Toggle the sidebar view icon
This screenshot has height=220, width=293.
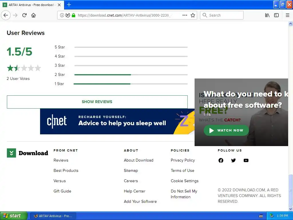(276, 15)
